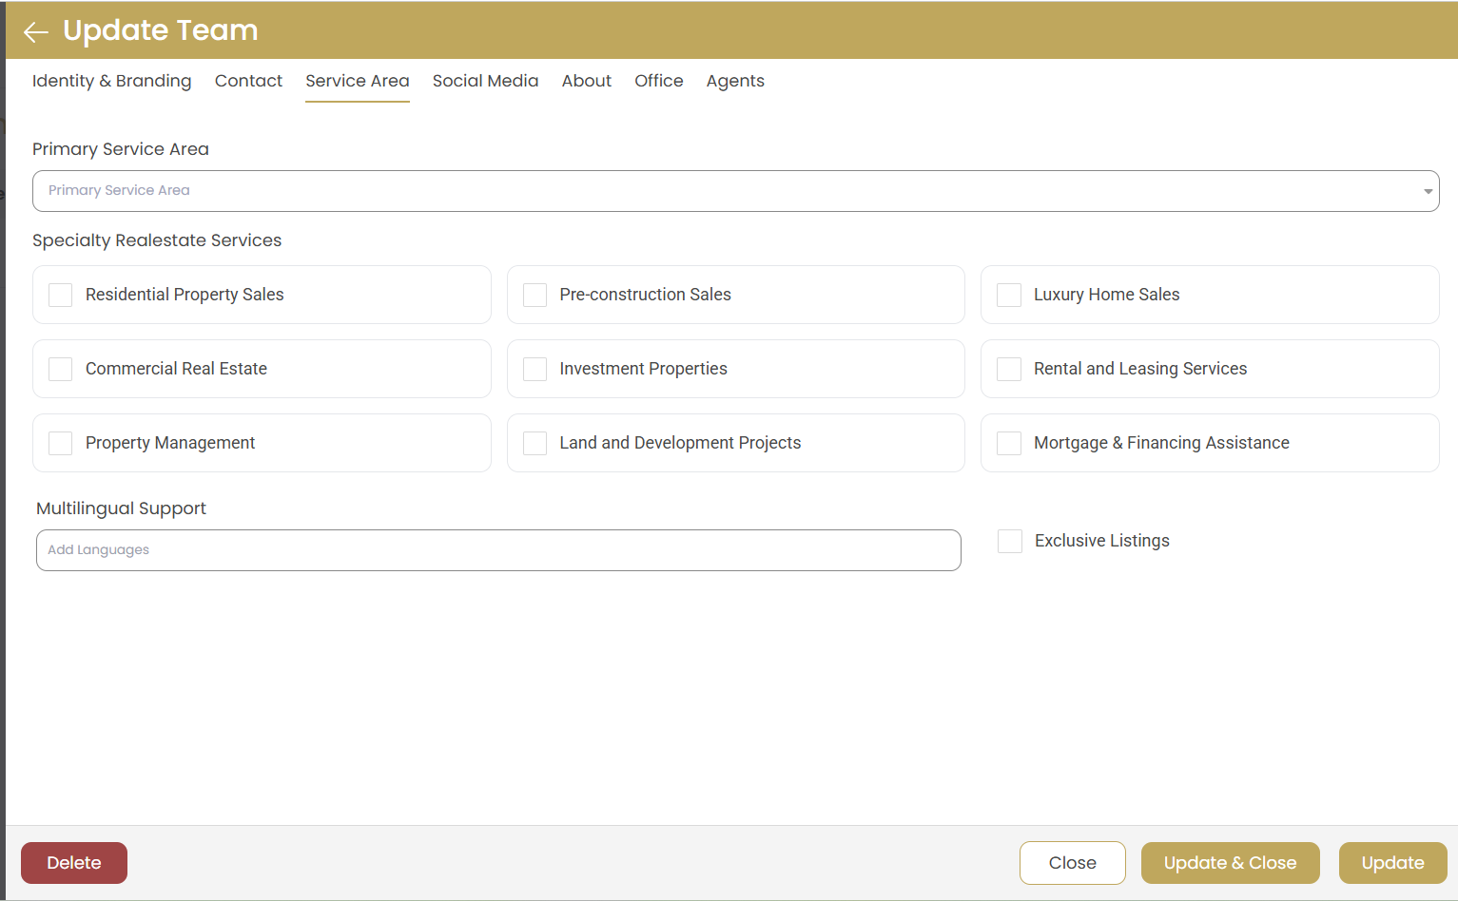Check Mortgage & Financing Assistance
Screen dimensions: 1458x901
pyautogui.click(x=1009, y=443)
